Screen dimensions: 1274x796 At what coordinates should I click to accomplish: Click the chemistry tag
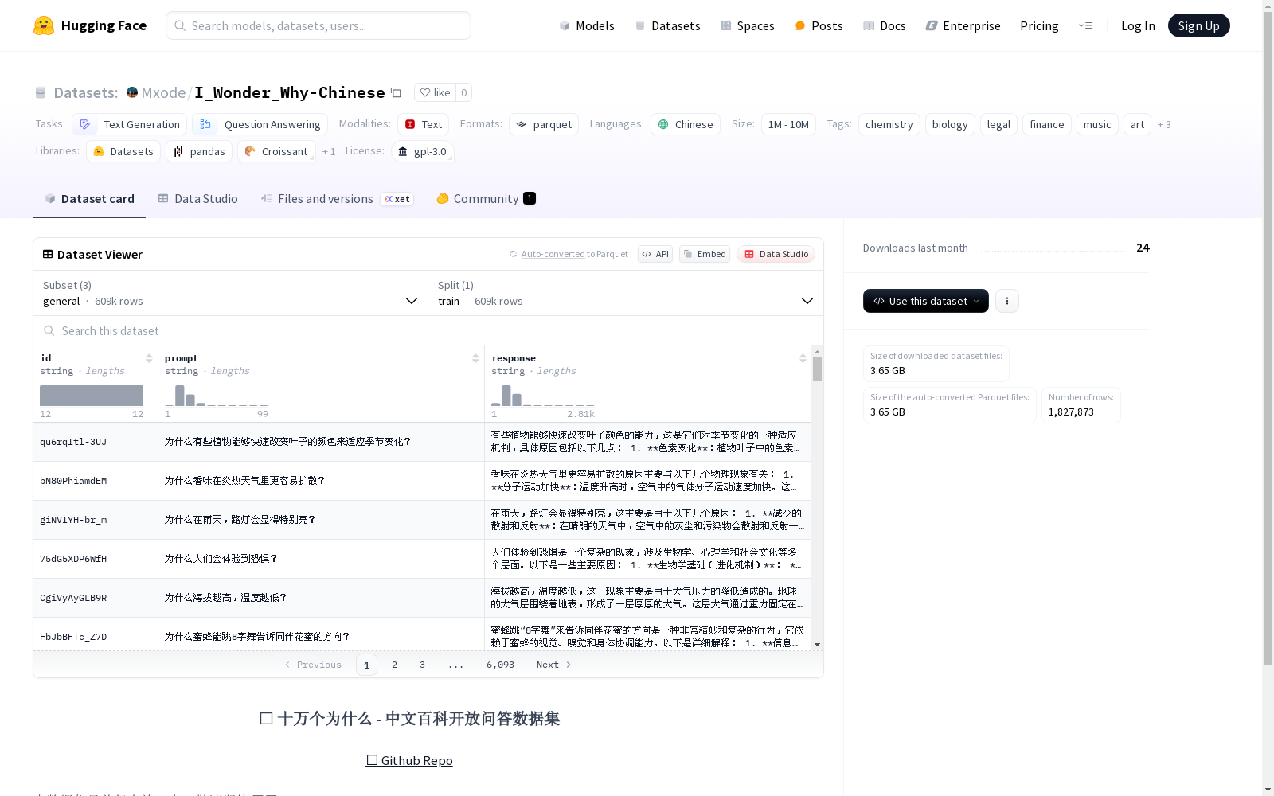pyautogui.click(x=889, y=124)
